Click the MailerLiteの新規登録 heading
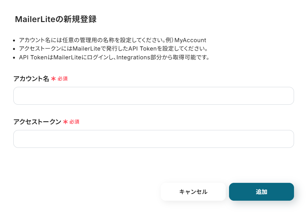This screenshot has width=307, height=213. point(56,19)
